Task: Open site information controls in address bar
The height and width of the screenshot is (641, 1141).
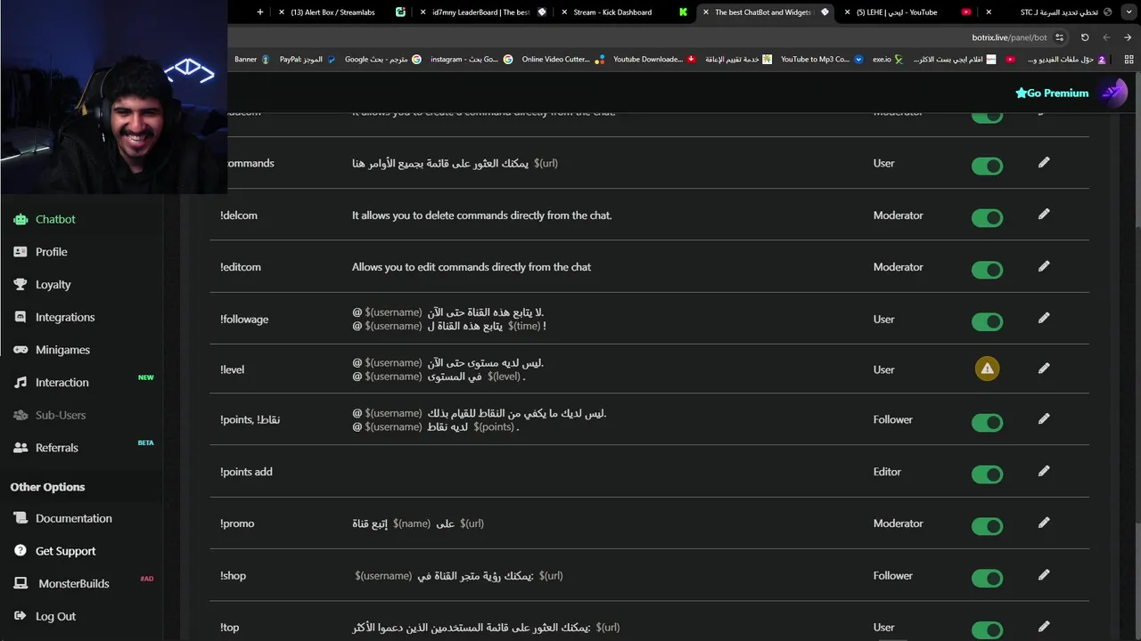Action: 1059,37
